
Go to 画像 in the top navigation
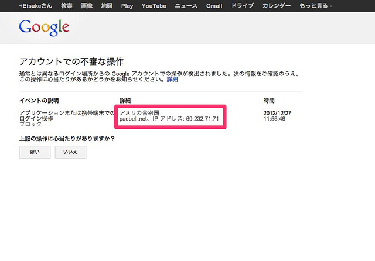coord(87,6)
